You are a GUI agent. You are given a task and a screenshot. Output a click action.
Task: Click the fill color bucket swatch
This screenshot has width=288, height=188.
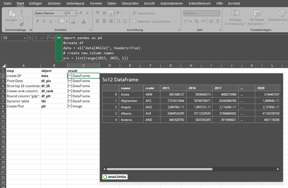tap(73, 21)
